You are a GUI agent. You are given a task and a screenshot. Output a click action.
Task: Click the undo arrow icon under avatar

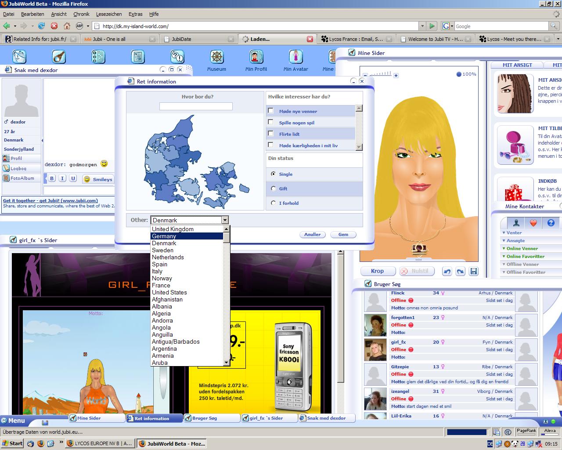click(447, 271)
